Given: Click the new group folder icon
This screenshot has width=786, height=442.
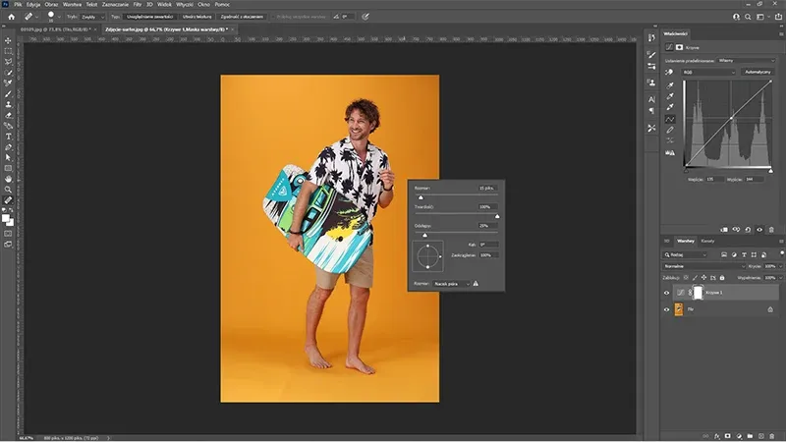Looking at the screenshot, I should (750, 436).
